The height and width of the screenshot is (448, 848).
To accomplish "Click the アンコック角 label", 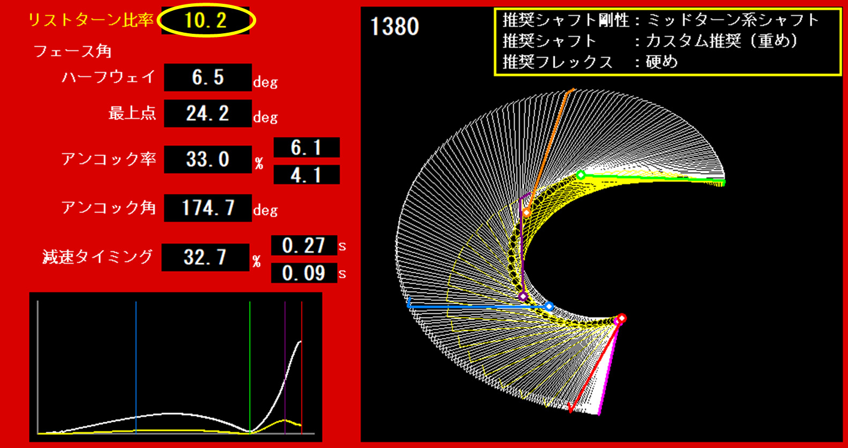I will [x=108, y=208].
